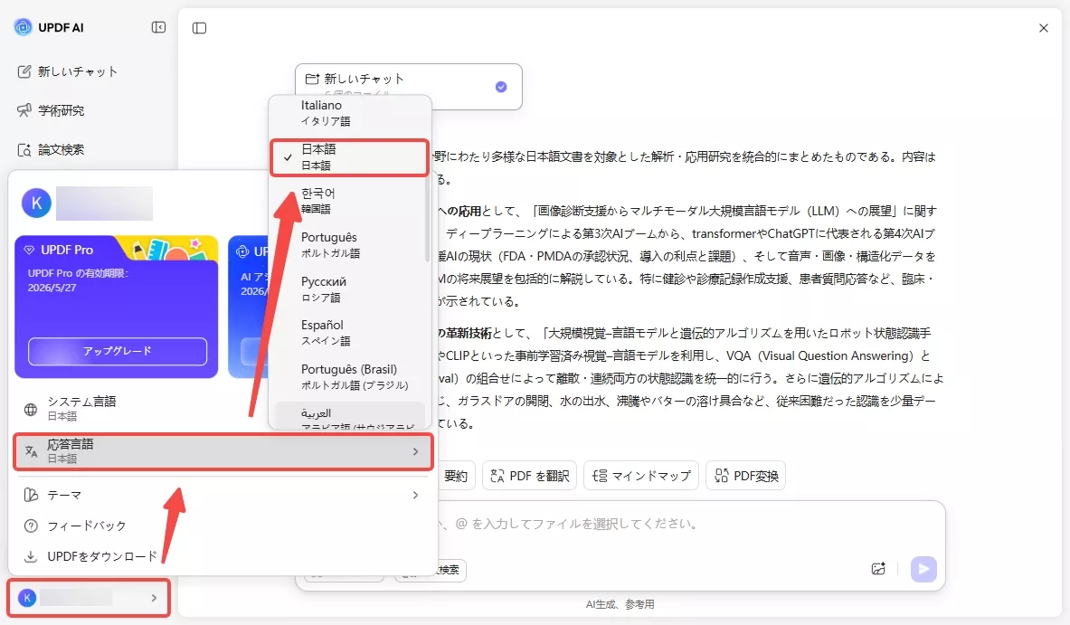Expand the user account entry at bottom left
This screenshot has height=625, width=1070.
coord(88,598)
